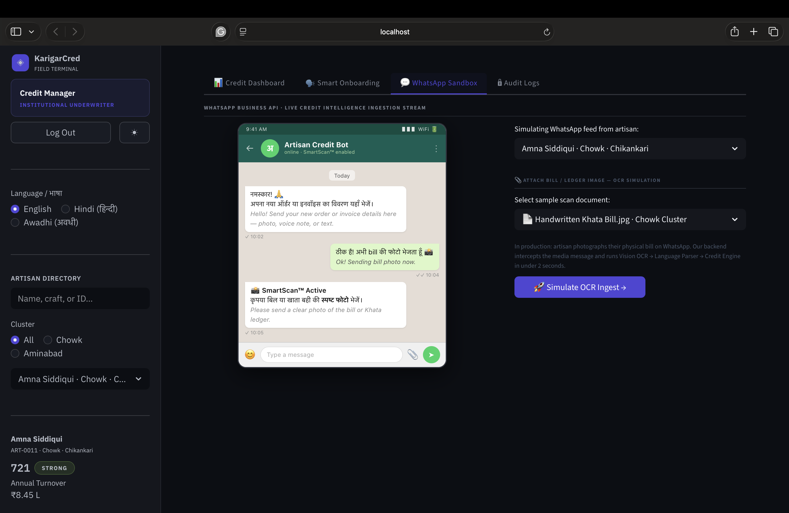Select the WhatsApp Sandbox tab
Screen dimensions: 789x513
click(439, 83)
